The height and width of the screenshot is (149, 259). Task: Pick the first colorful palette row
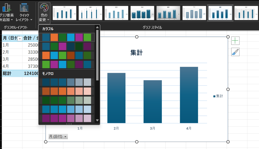pos(67,37)
